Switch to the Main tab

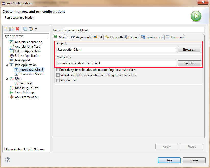pyautogui.click(x=60, y=37)
